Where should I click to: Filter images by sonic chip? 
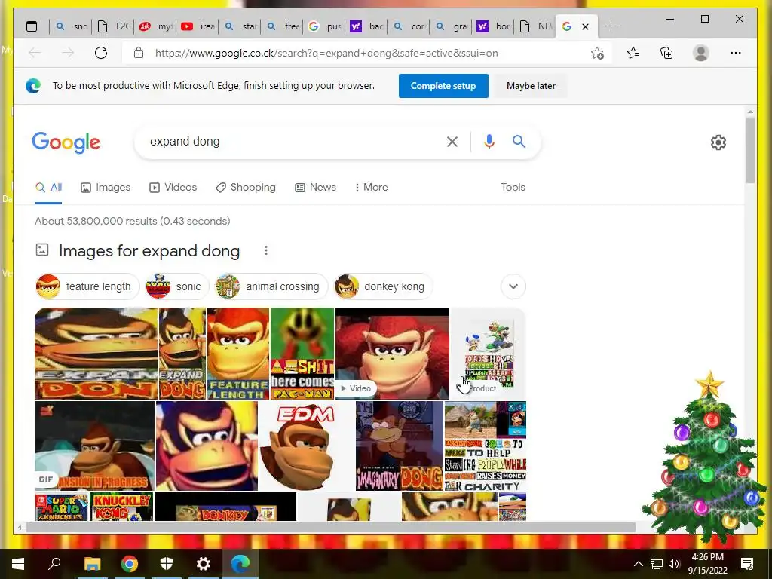click(x=177, y=286)
